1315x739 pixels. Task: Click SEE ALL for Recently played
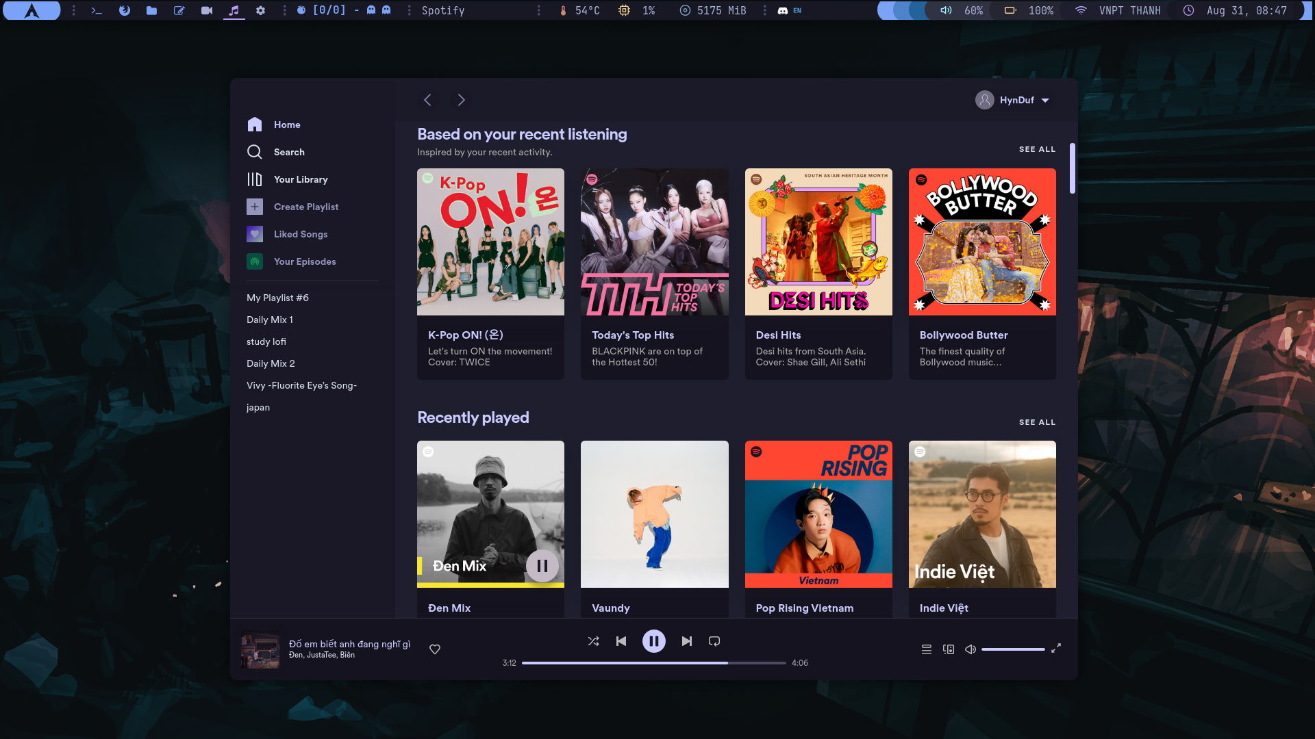click(1037, 422)
